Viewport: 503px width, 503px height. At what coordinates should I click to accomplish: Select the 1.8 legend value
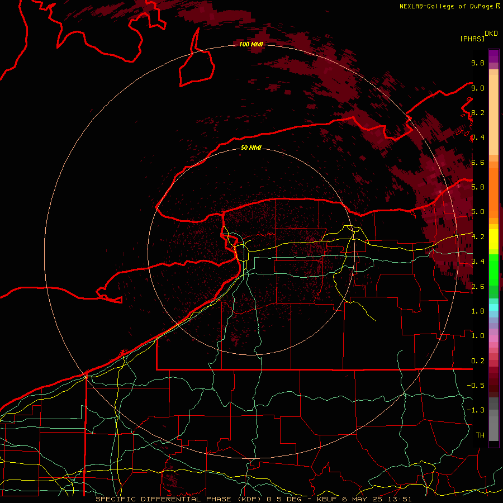[x=478, y=311]
